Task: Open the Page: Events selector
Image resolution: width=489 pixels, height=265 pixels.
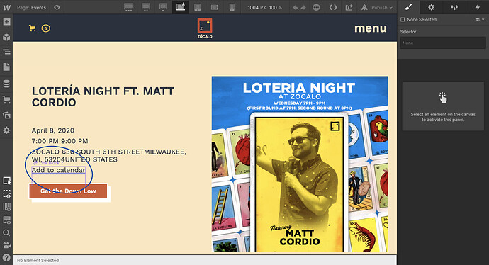Action: pos(31,7)
